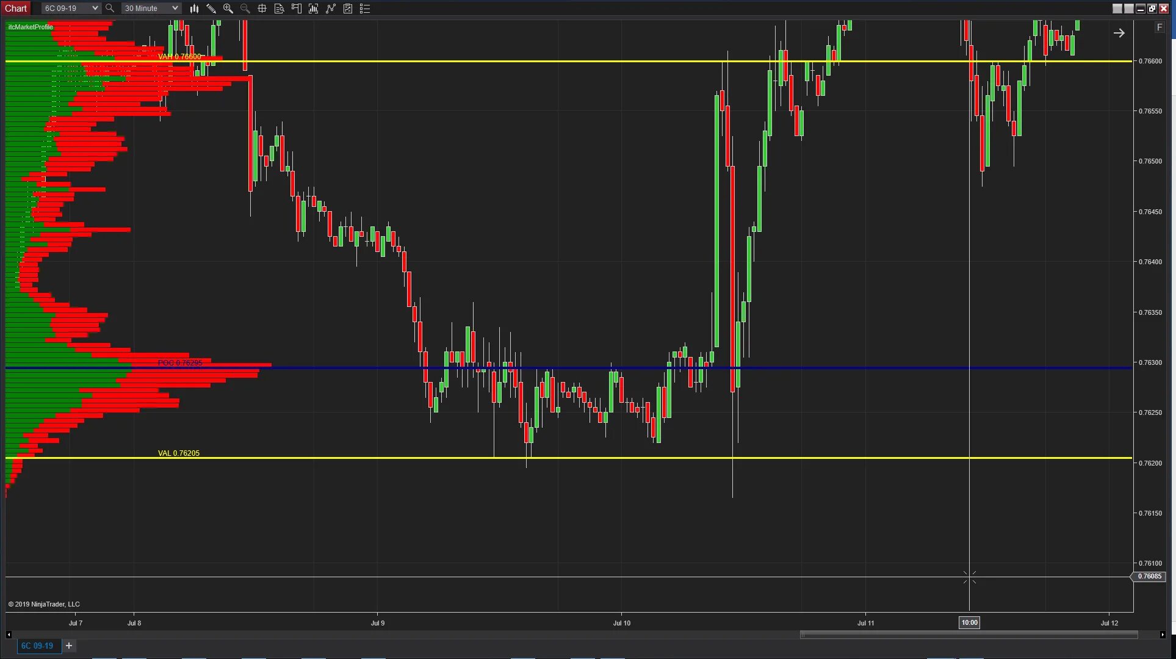Expand the 30 Minute interval dropdown
The image size is (1176, 659).
[175, 9]
